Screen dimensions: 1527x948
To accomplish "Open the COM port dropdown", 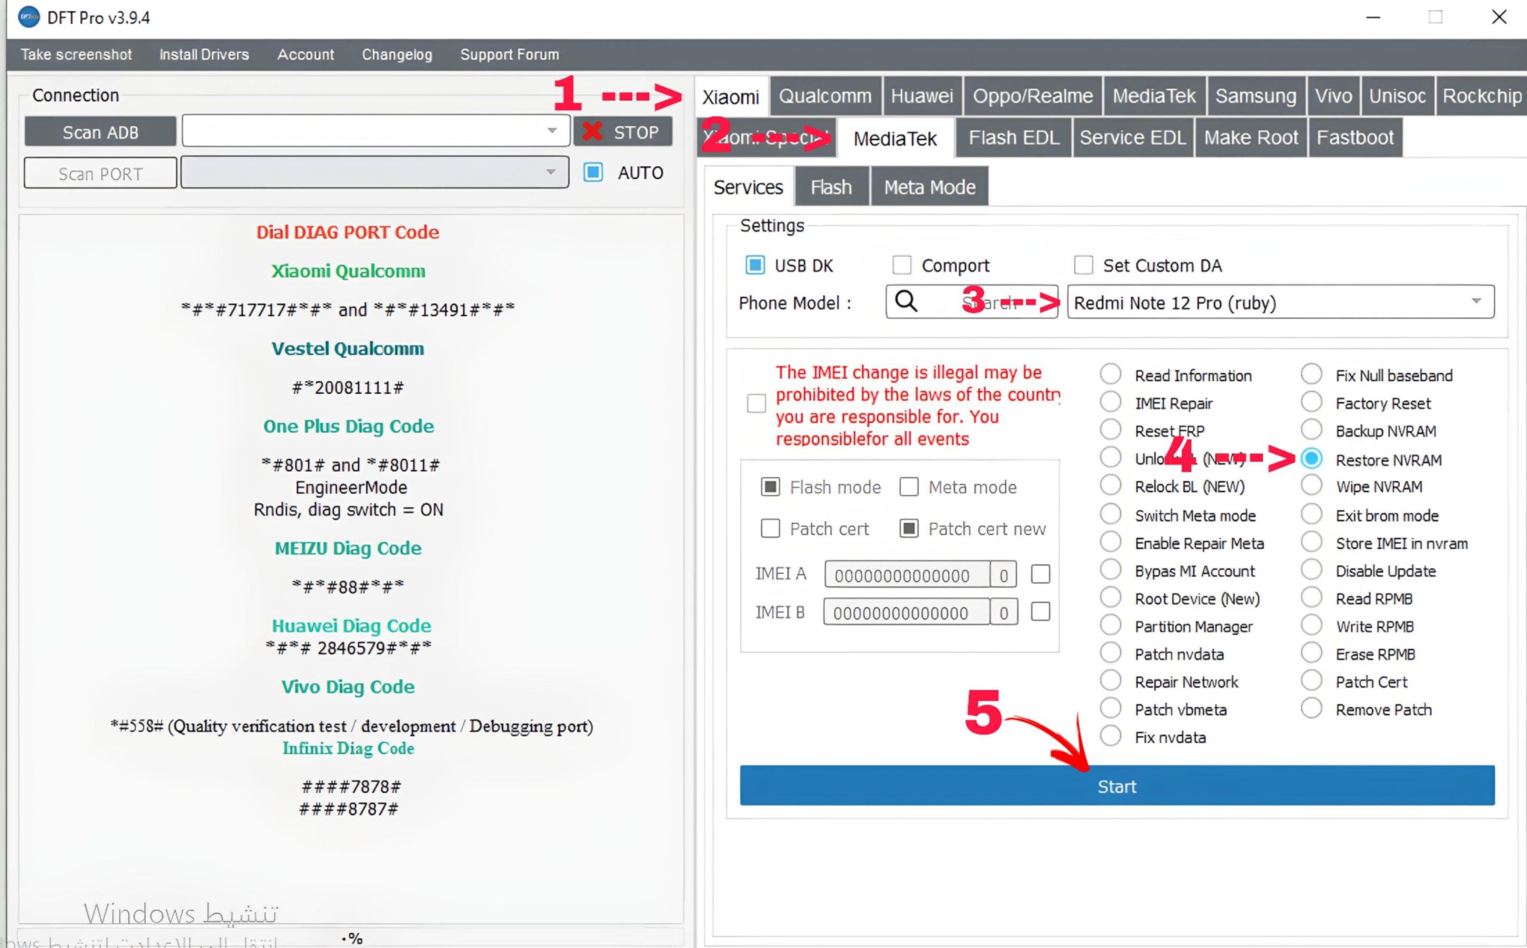I will (375, 172).
